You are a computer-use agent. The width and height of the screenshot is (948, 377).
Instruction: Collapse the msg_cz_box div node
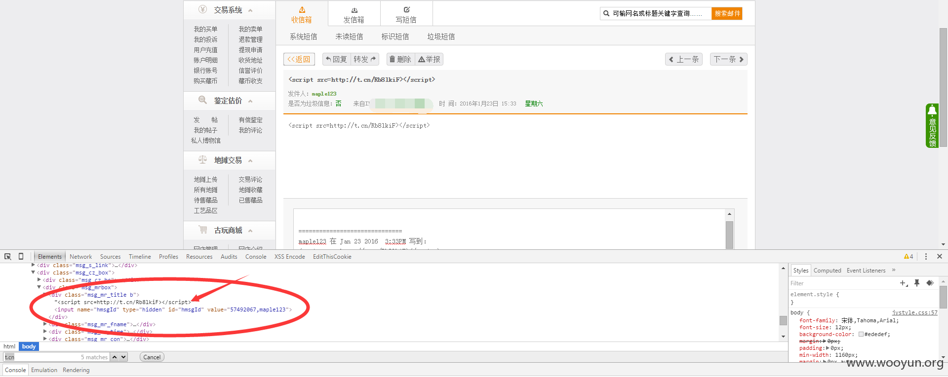pyautogui.click(x=33, y=273)
